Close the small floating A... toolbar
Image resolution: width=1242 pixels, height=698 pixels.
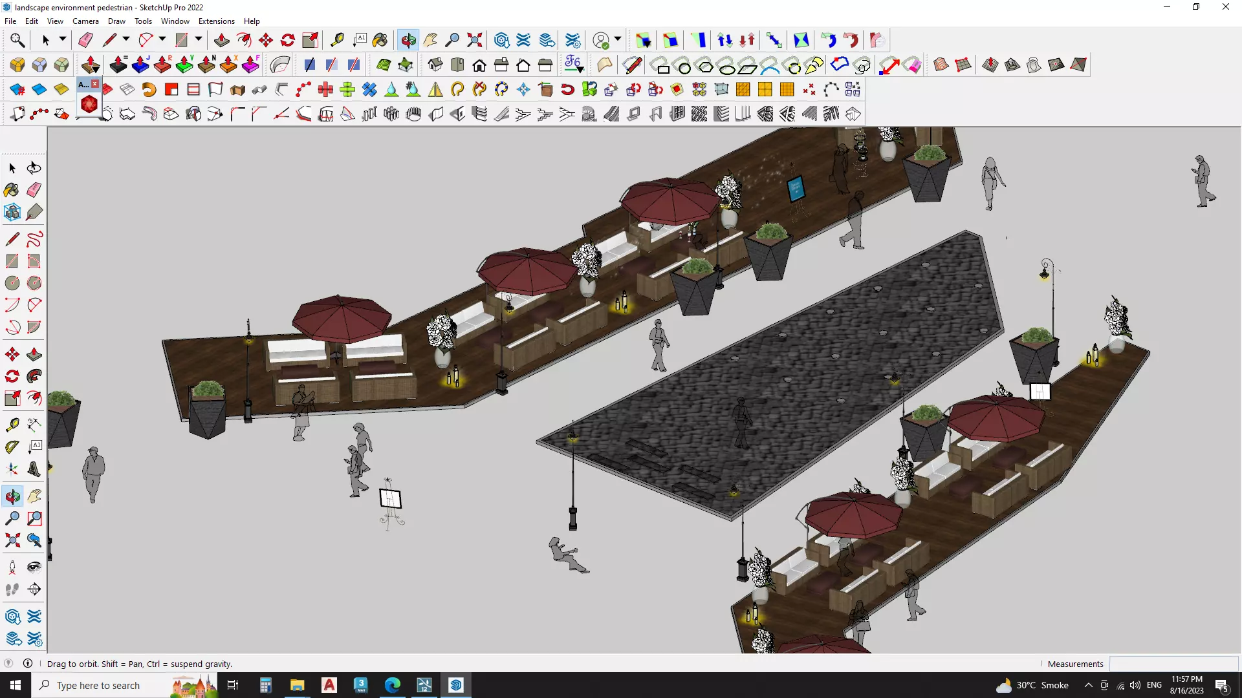[x=95, y=84]
